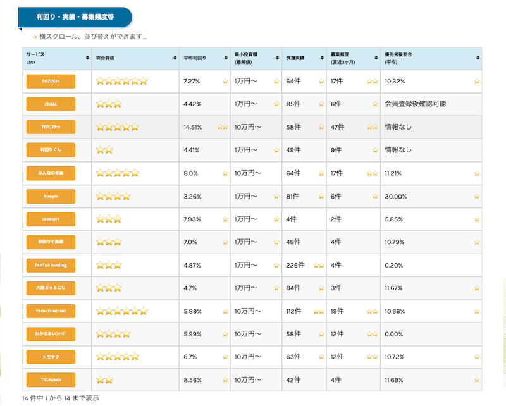Open the 利回り不動産 link button
This screenshot has height=406, width=506.
(51, 242)
